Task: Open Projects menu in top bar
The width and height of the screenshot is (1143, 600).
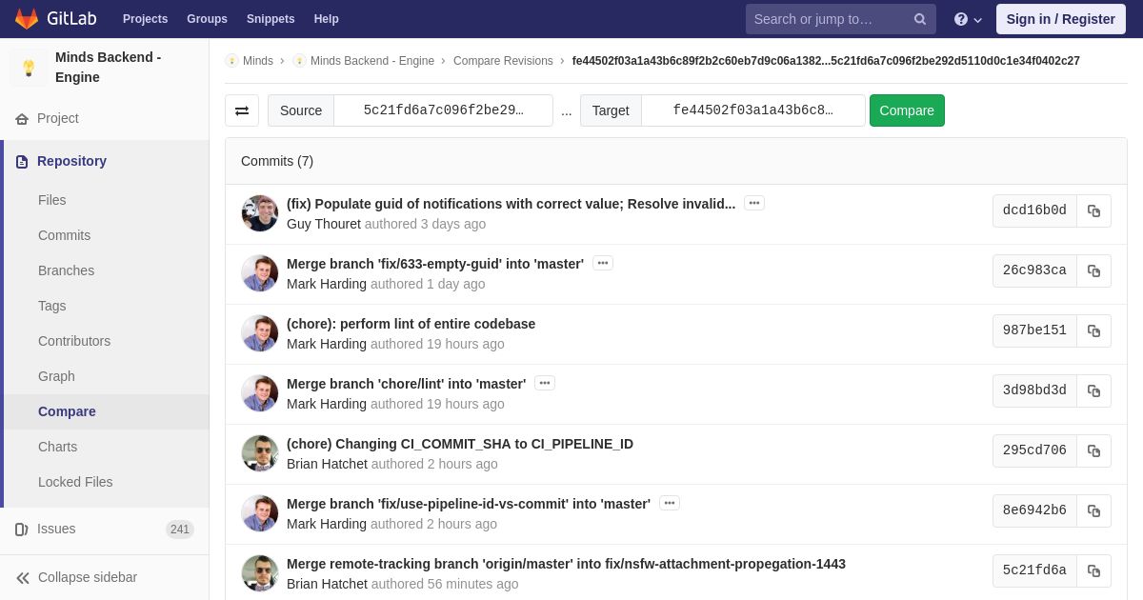Action: 145,19
